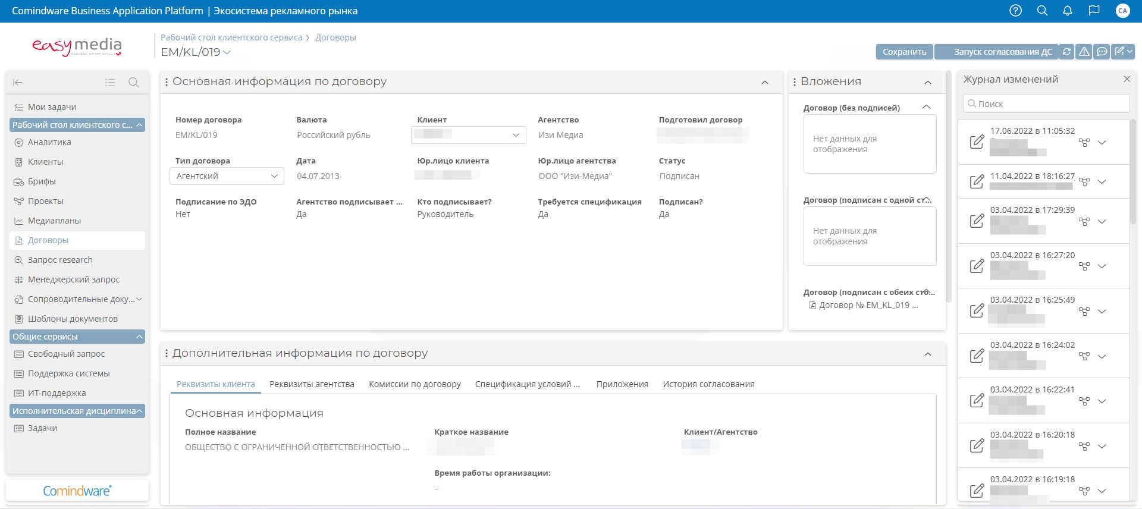1142x509 pixels.
Task: Switch to Приложения tab
Action: 622,384
